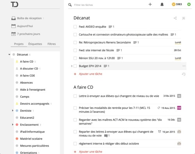Check Regarder avec les maîtres ACT-ACM

point(75,120)
